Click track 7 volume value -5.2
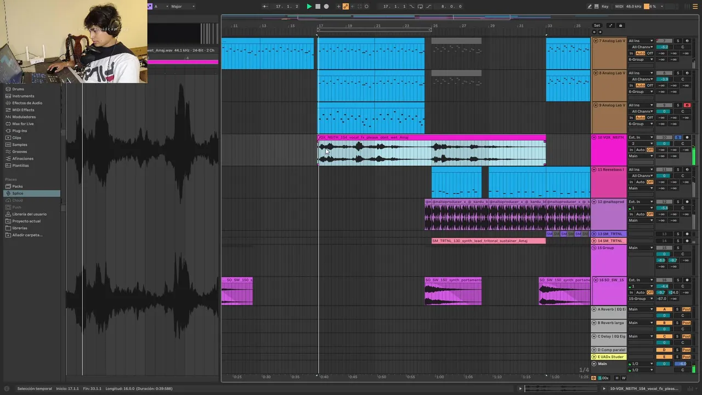This screenshot has width=702, height=395. 664,47
